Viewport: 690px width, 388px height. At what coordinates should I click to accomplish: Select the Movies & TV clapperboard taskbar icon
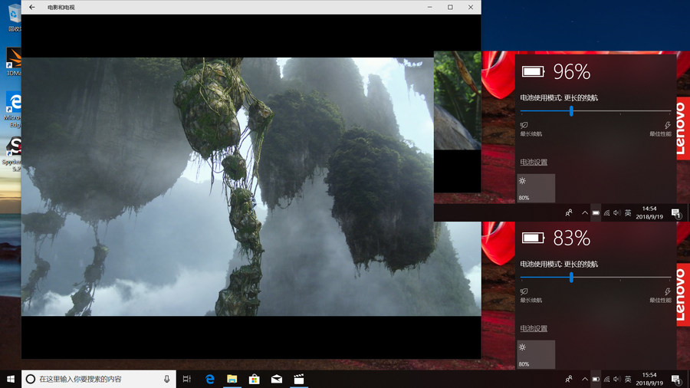tap(299, 379)
